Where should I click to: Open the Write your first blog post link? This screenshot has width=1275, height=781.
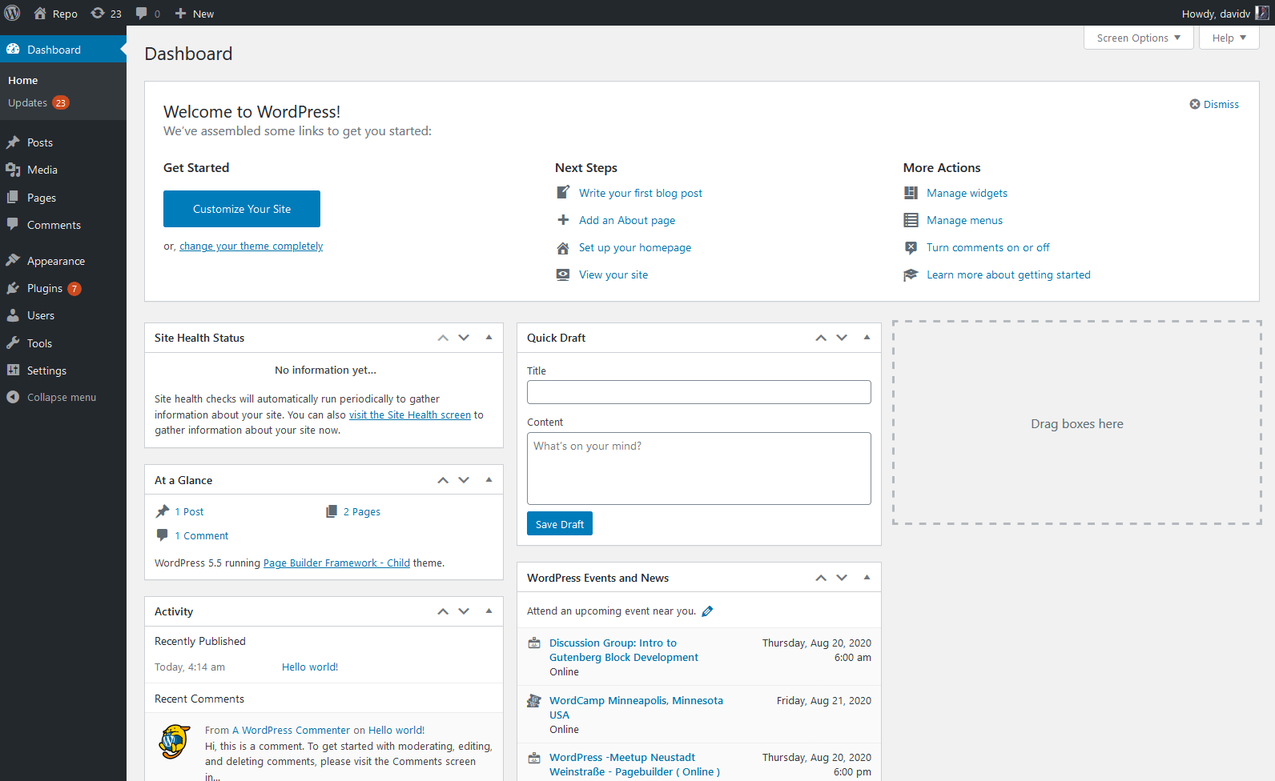(x=640, y=193)
